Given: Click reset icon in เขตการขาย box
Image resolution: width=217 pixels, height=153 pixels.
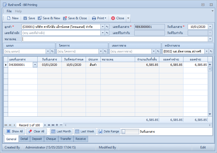Looking at the screenshot, I should [x=158, y=51].
